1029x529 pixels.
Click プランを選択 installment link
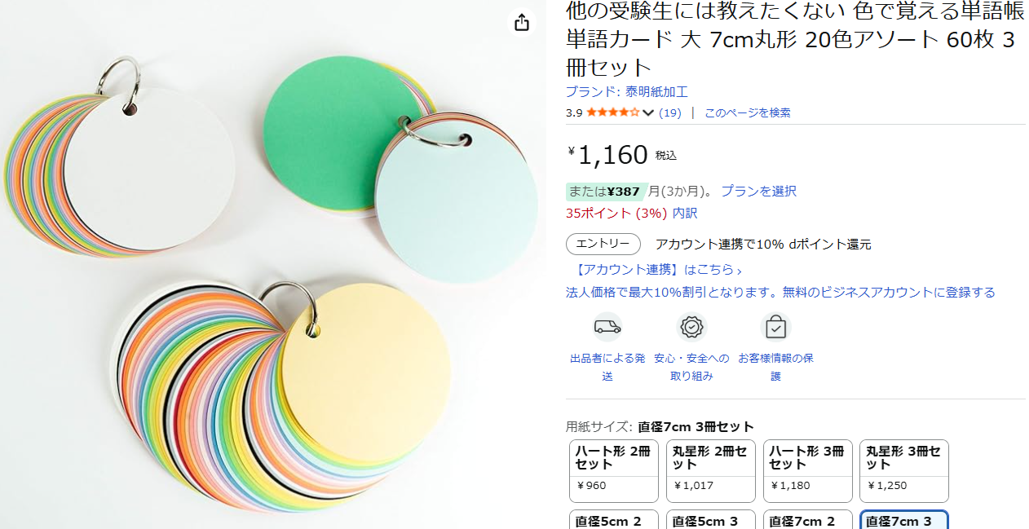(x=758, y=192)
